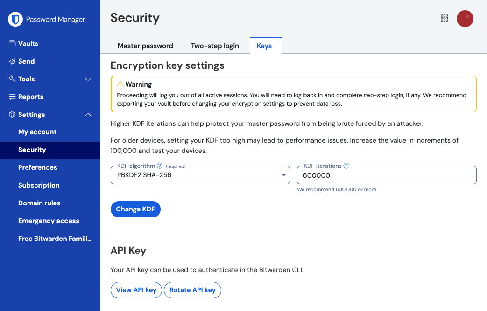Switch to the Master password tab

click(x=145, y=46)
